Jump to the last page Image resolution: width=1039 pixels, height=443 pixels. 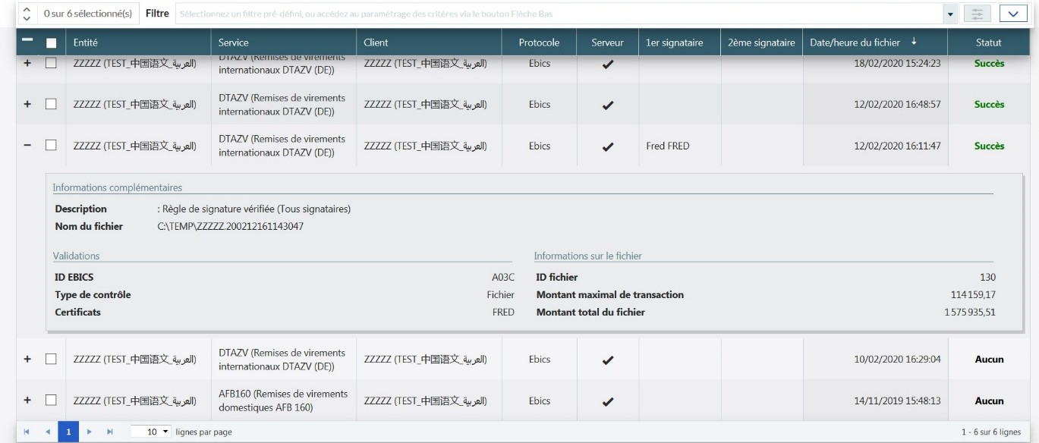pos(109,432)
